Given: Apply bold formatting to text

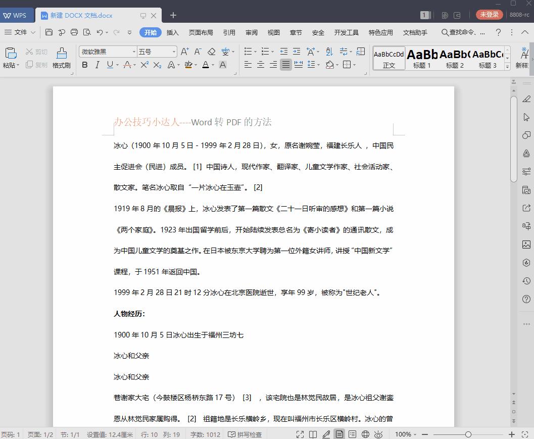Looking at the screenshot, I should click(x=85, y=65).
